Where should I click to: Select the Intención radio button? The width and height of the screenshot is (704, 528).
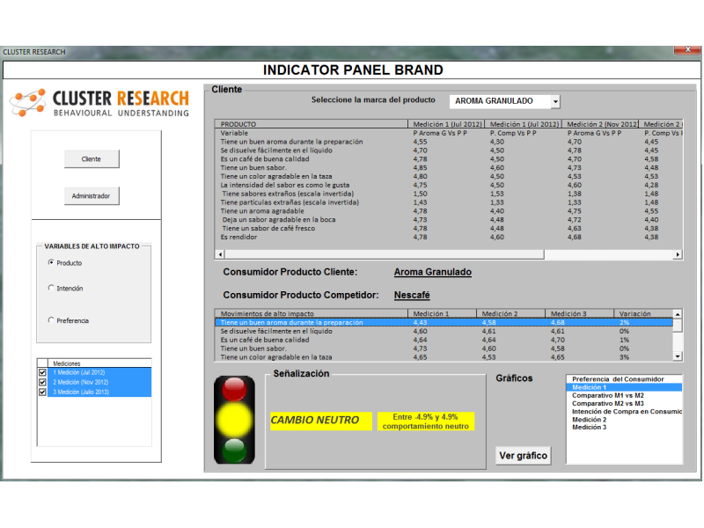51,289
